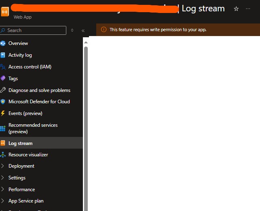Focus the sidebar Search field
Viewport: 260px width, 211px height.
click(33, 30)
